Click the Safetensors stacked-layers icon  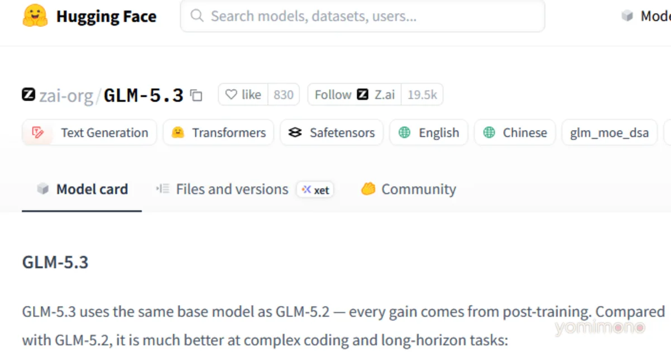(295, 132)
